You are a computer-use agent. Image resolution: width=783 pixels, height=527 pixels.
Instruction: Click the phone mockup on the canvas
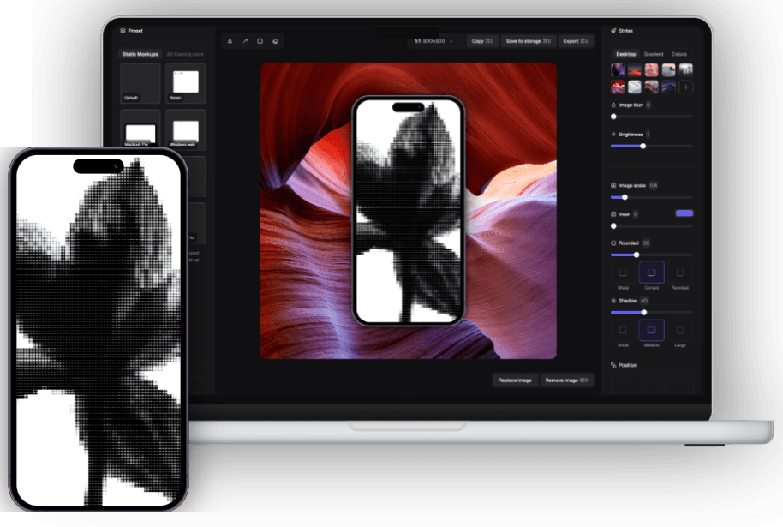tap(409, 211)
